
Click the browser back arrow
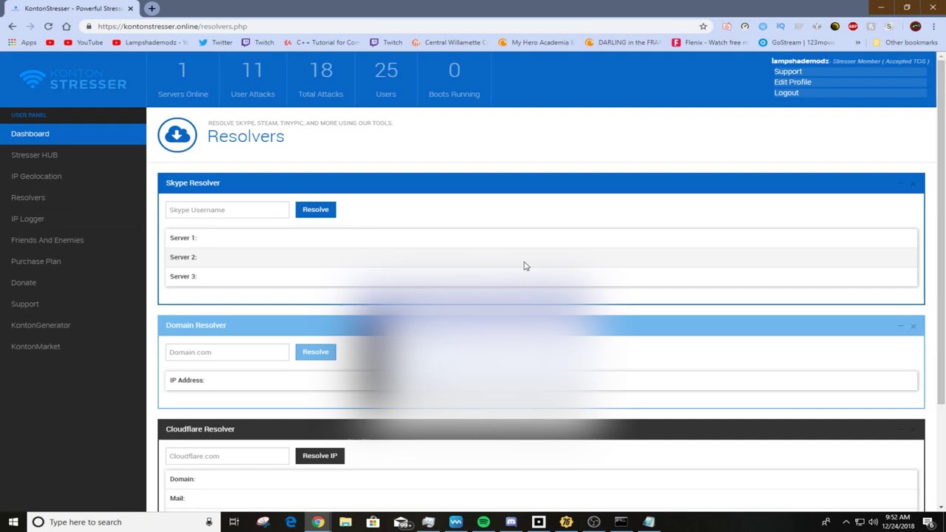[12, 26]
